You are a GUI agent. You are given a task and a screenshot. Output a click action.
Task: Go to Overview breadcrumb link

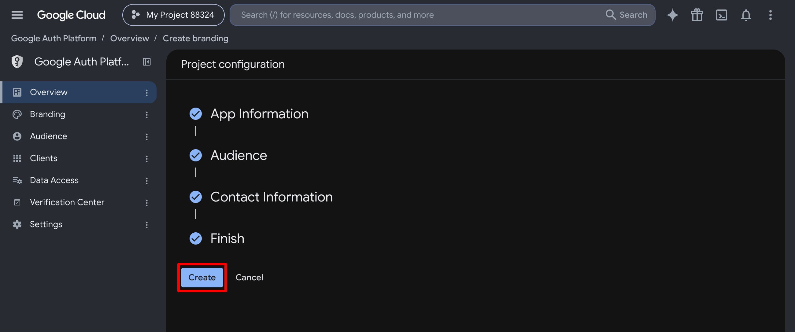click(x=130, y=38)
